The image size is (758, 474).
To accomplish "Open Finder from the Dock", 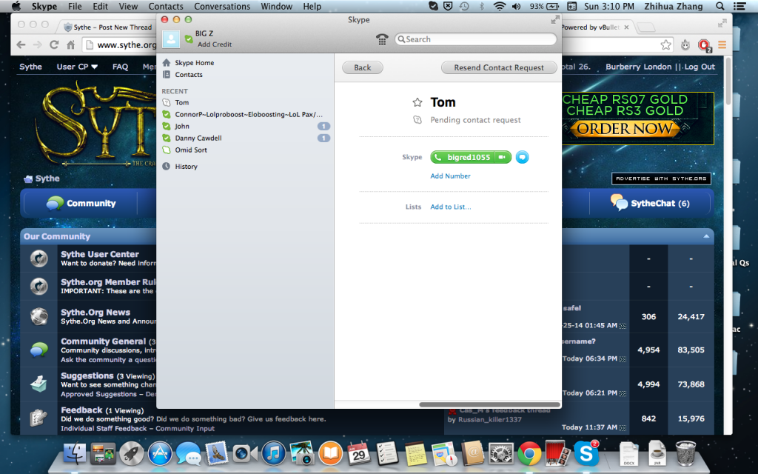I will (75, 454).
